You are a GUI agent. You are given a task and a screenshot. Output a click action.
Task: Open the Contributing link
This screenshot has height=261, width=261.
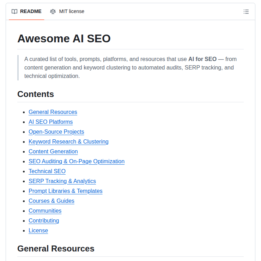tap(44, 220)
